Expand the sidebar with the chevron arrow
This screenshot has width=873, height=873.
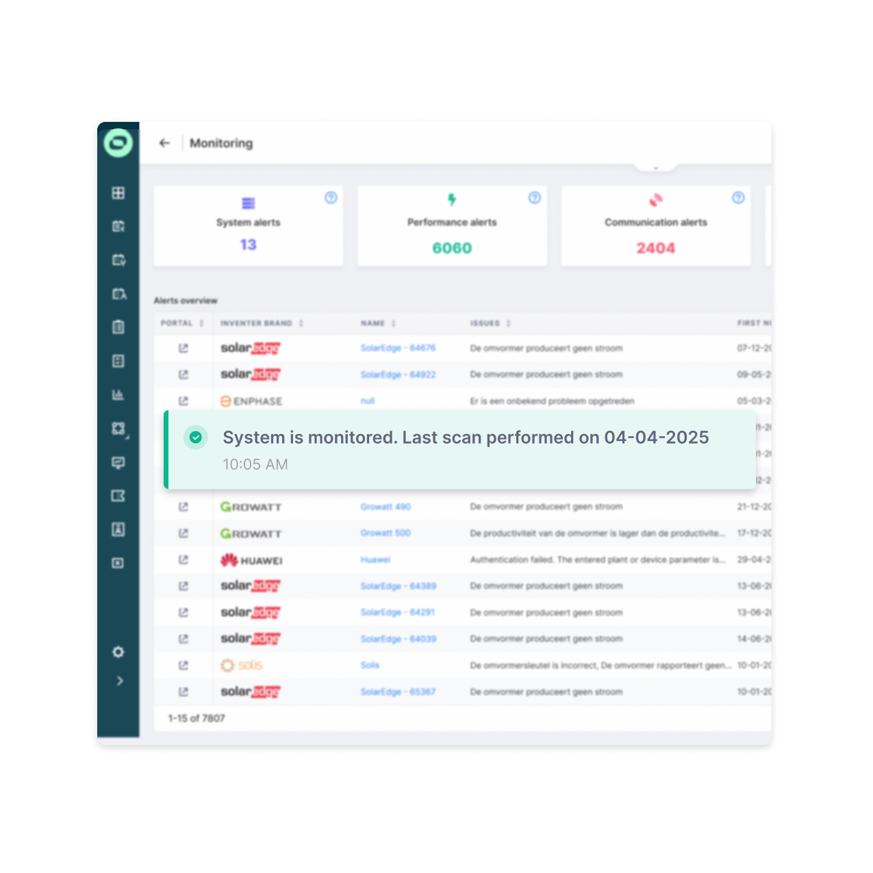point(120,681)
